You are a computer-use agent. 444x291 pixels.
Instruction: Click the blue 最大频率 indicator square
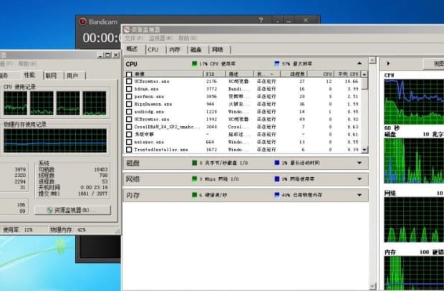tap(276, 64)
